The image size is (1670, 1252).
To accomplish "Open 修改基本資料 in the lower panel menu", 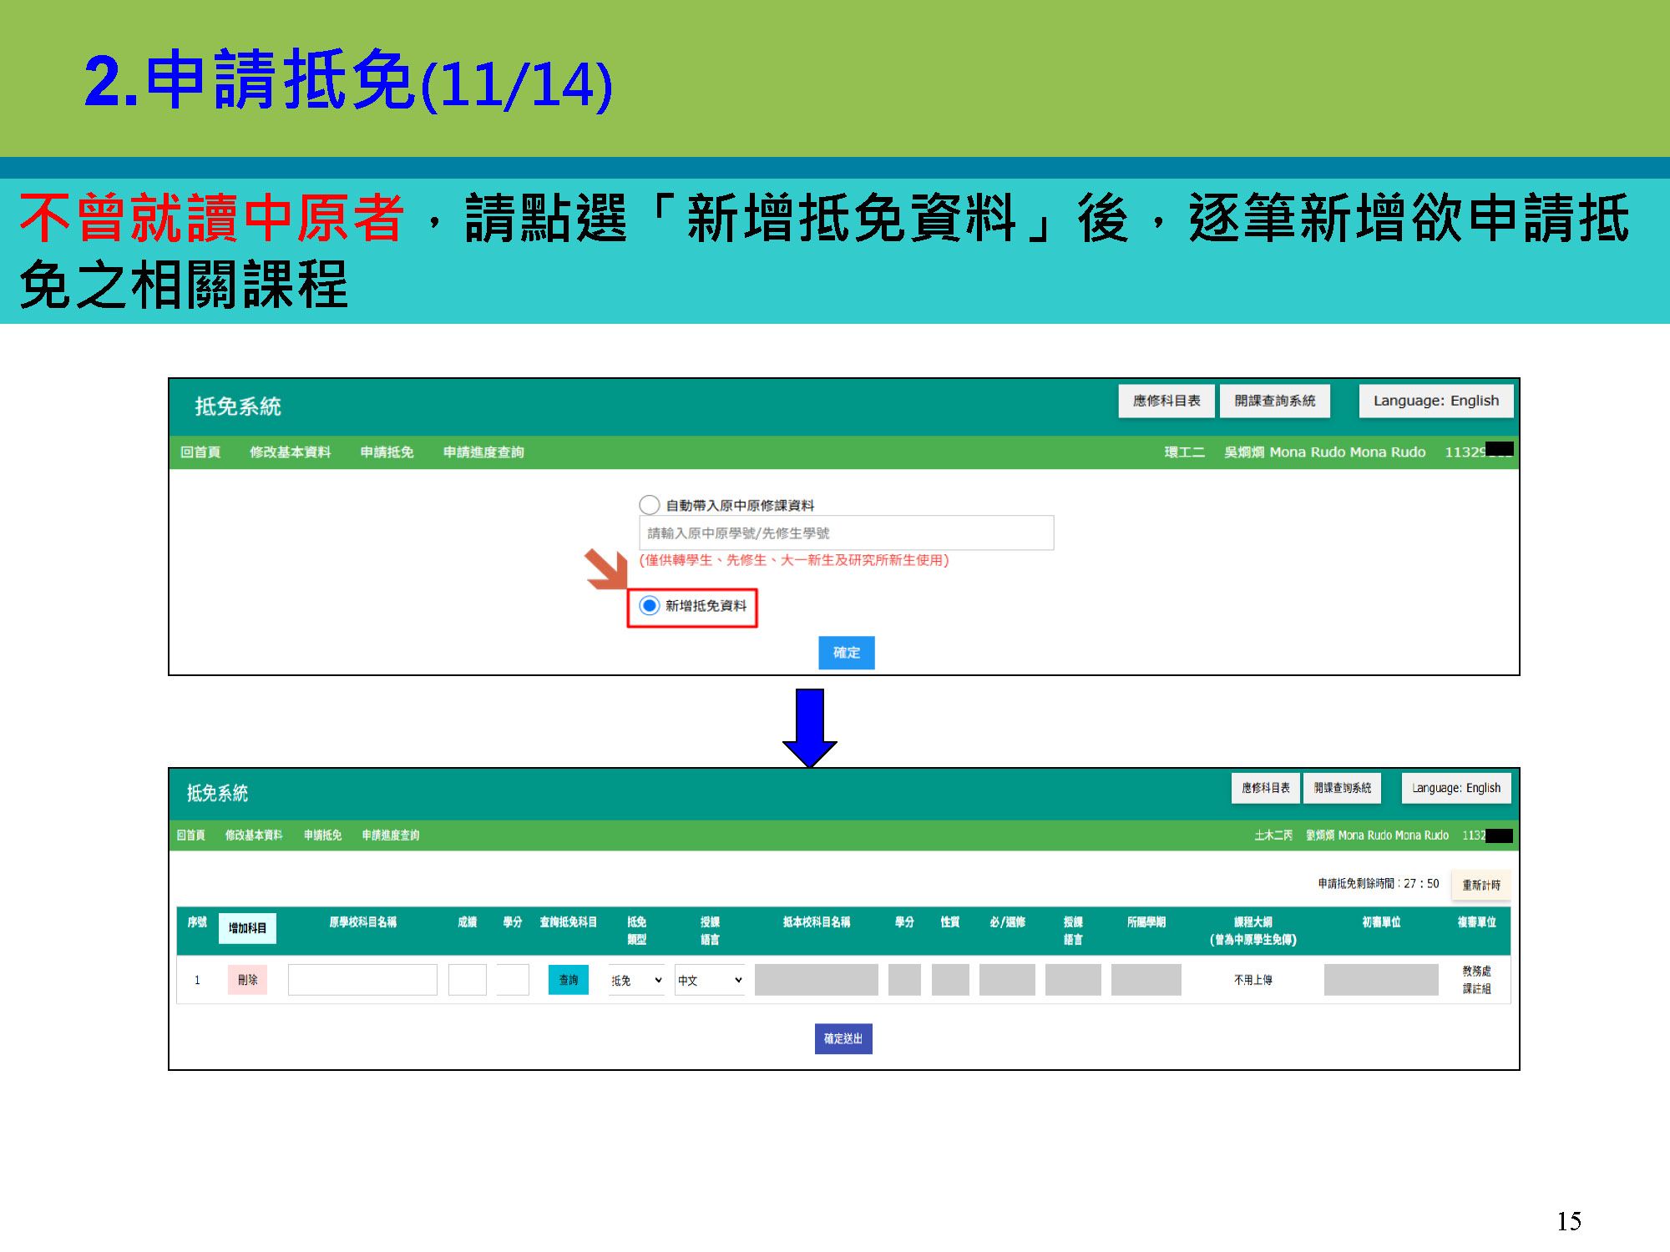I will coord(254,836).
